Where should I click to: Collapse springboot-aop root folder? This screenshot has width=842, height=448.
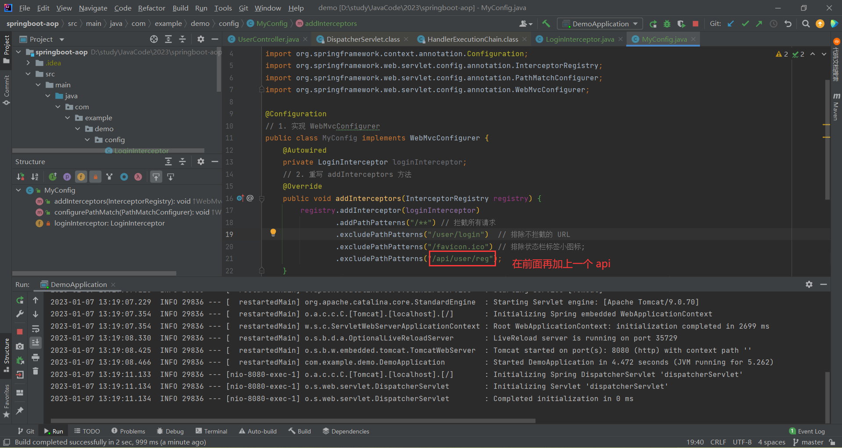tap(19, 52)
